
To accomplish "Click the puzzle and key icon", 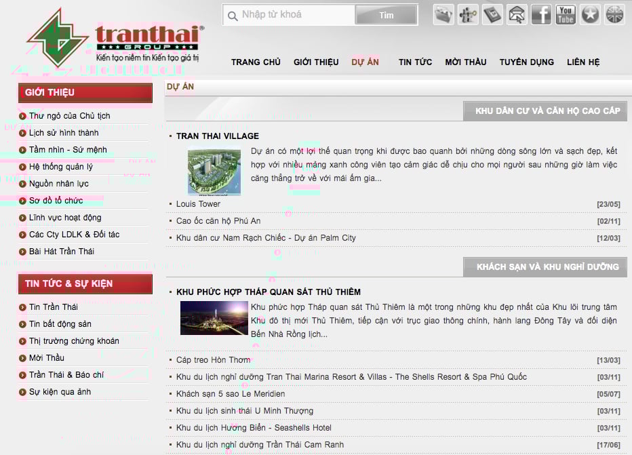I will click(x=468, y=14).
